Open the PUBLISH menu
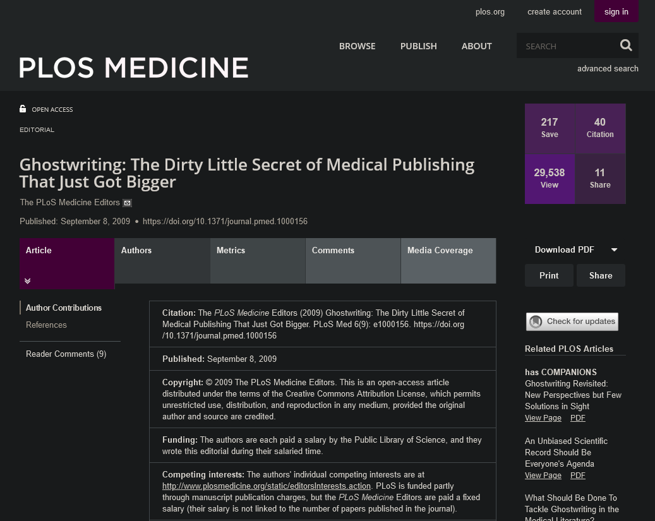The width and height of the screenshot is (655, 521). click(x=419, y=46)
